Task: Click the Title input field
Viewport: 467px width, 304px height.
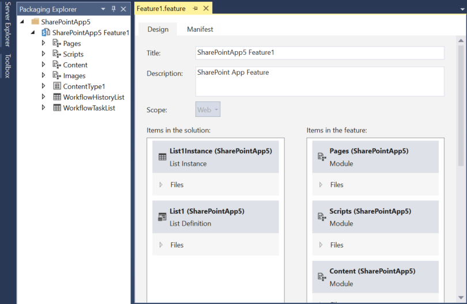Action: click(x=319, y=52)
